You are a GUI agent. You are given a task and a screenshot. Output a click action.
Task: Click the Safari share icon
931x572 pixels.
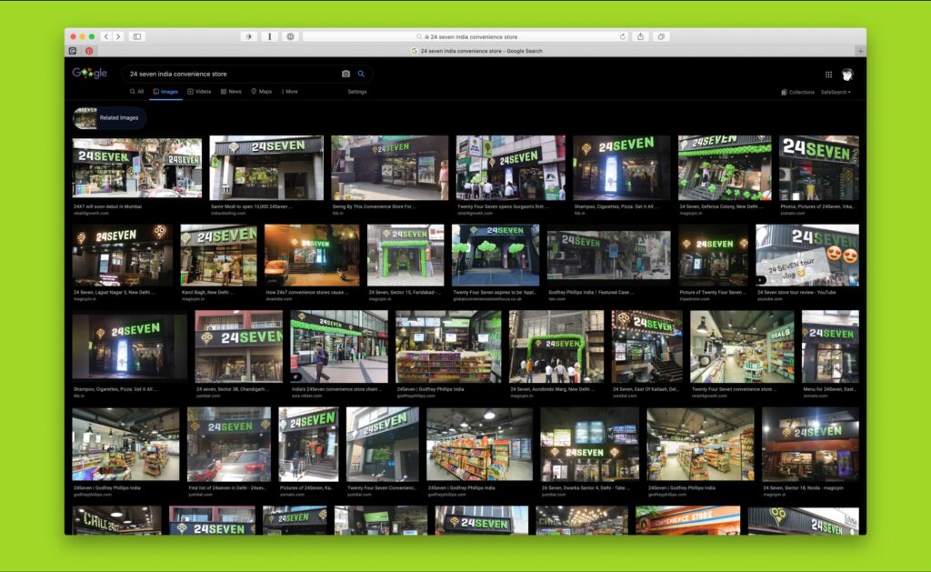pos(640,36)
